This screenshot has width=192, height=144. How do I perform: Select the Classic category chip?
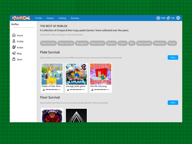(x=122, y=43)
